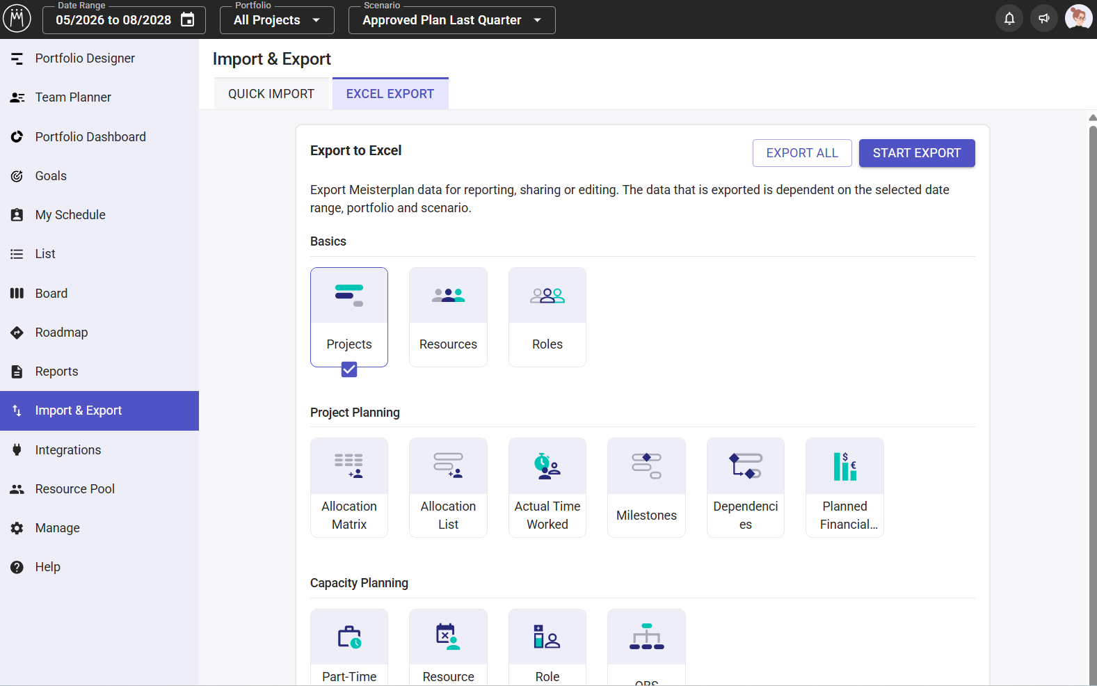Click the scrollbar up arrow
This screenshot has height=686, width=1097.
1092,118
